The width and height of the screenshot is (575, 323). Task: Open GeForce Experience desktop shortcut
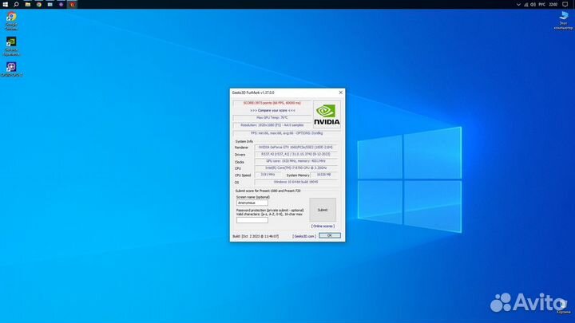(11, 46)
